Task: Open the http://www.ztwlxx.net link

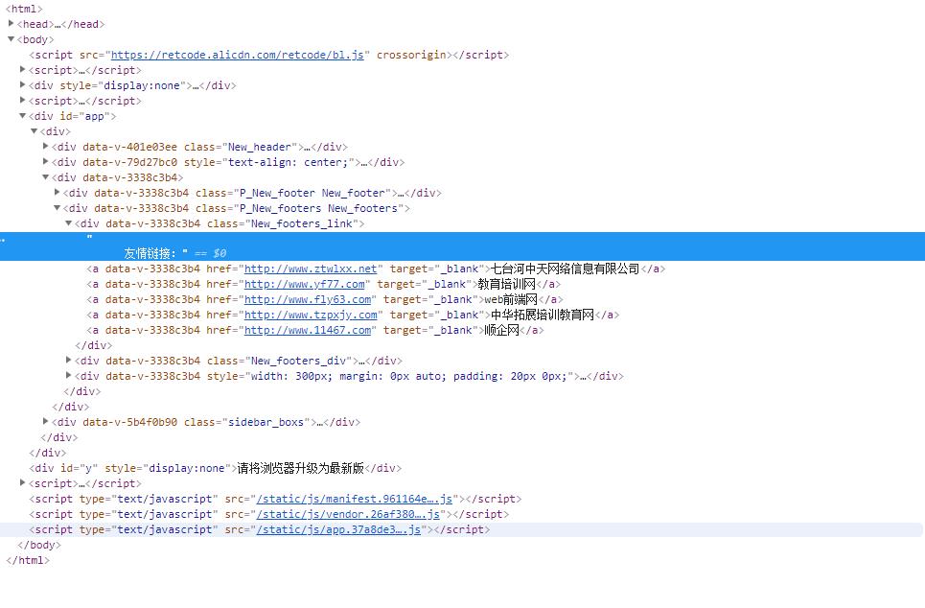Action: [x=311, y=269]
